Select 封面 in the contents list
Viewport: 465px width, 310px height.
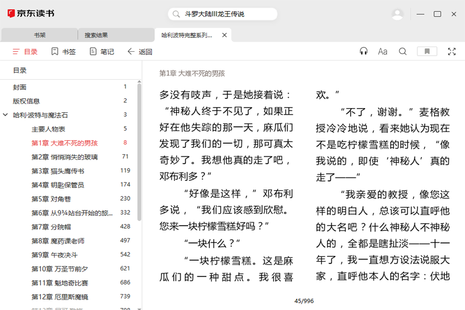pyautogui.click(x=20, y=87)
